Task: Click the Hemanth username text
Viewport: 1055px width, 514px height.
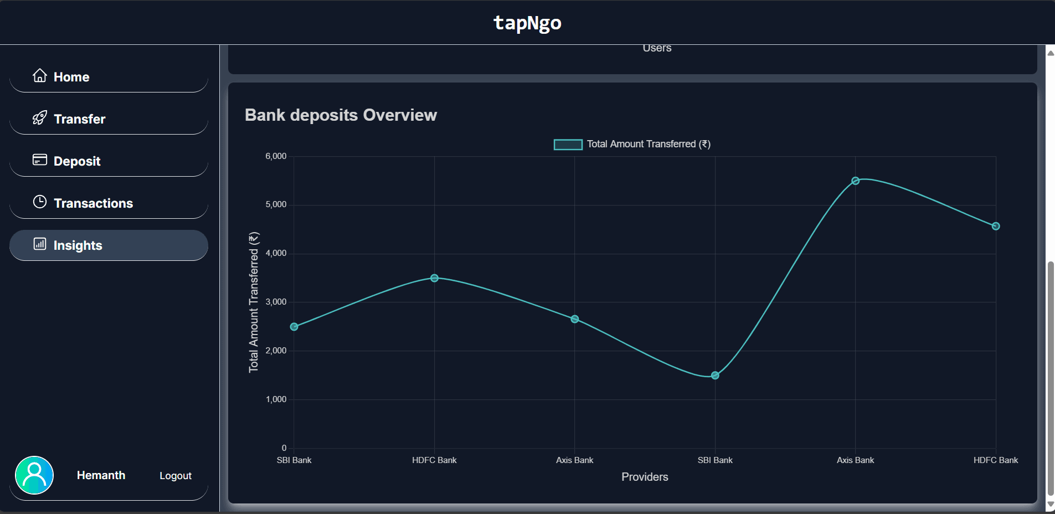Action: 101,475
